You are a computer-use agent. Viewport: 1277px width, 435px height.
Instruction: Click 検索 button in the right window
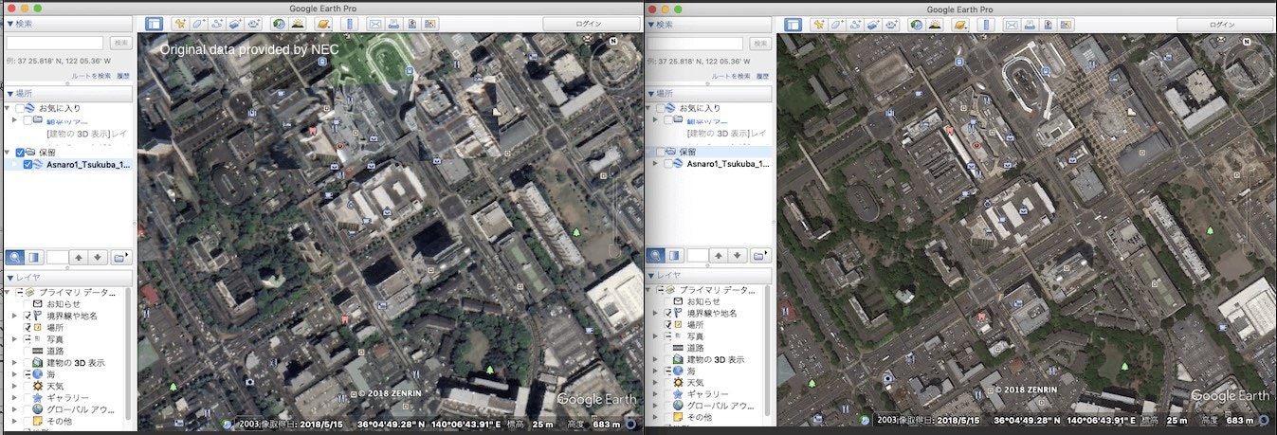(760, 43)
